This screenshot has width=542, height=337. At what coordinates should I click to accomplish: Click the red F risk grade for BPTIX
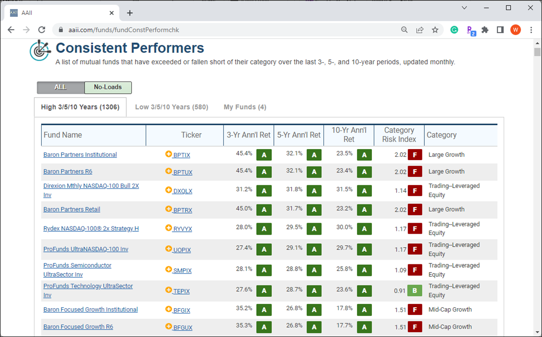point(415,155)
